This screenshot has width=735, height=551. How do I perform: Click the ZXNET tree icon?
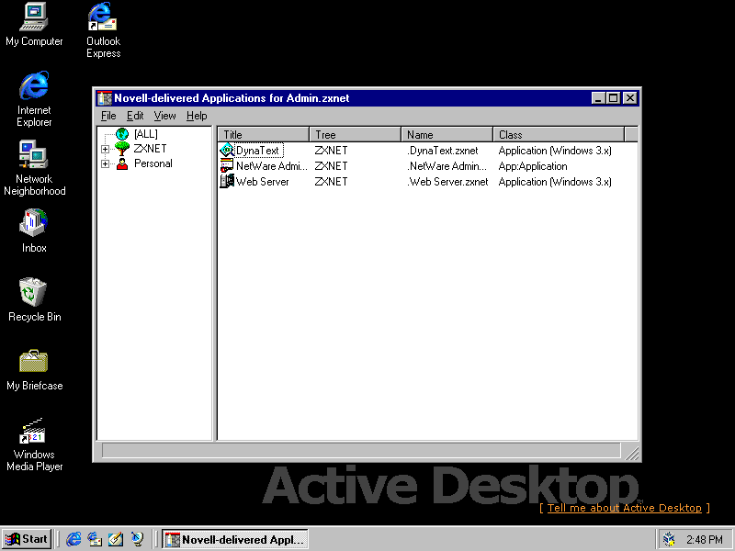point(122,149)
